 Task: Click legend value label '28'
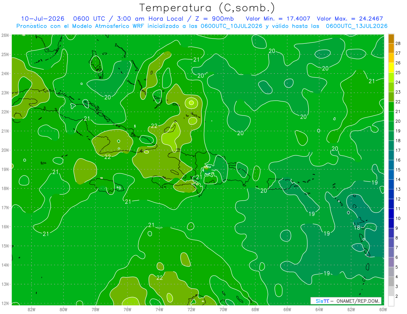398,43
